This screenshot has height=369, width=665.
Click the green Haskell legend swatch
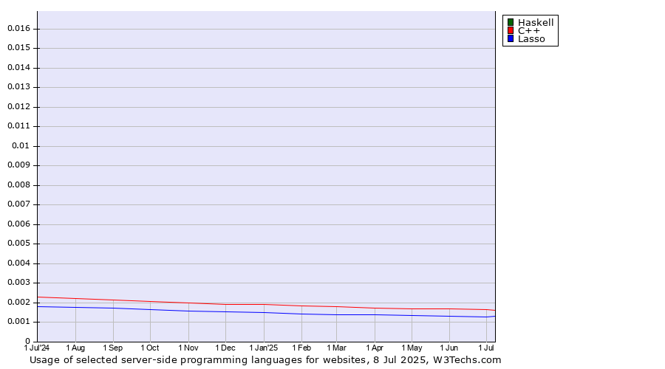[x=511, y=22]
